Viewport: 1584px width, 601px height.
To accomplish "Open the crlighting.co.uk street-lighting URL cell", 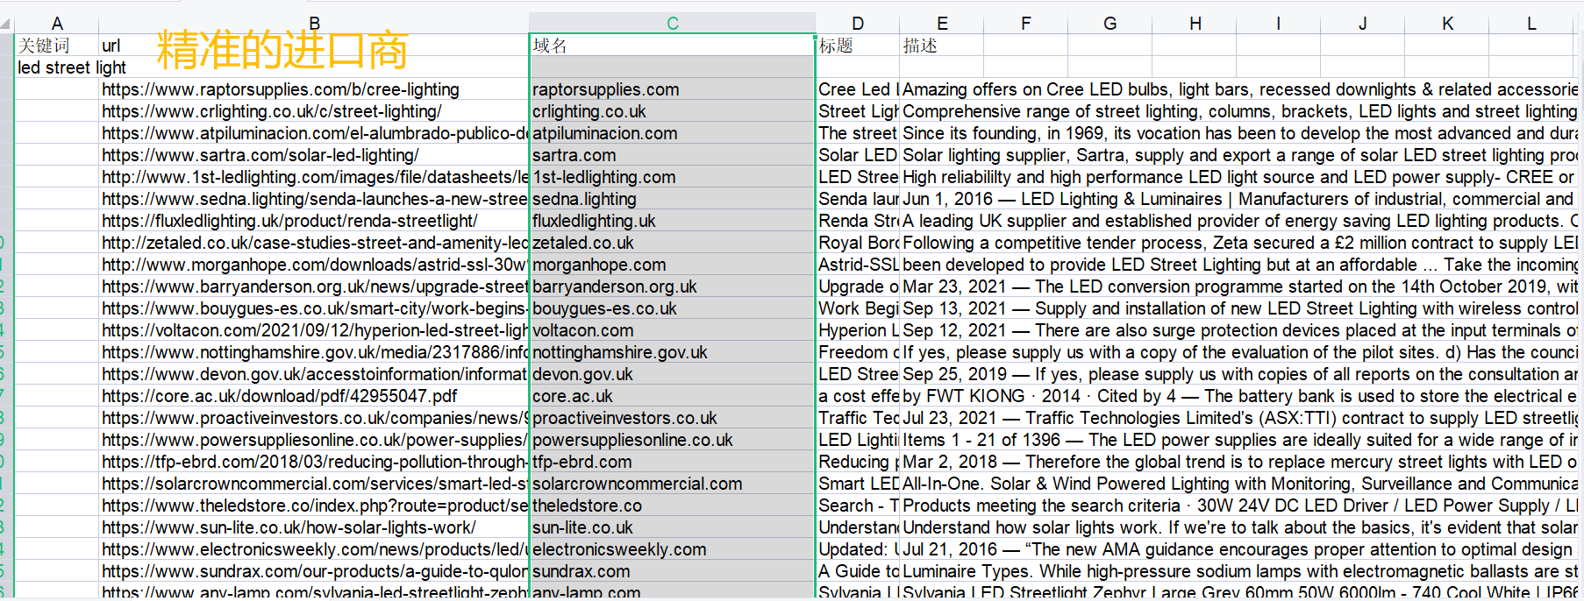I will [314, 111].
